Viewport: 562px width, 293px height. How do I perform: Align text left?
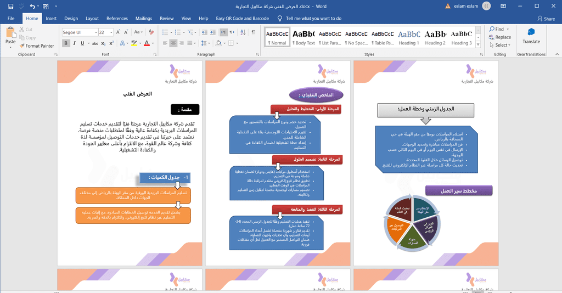click(x=165, y=43)
